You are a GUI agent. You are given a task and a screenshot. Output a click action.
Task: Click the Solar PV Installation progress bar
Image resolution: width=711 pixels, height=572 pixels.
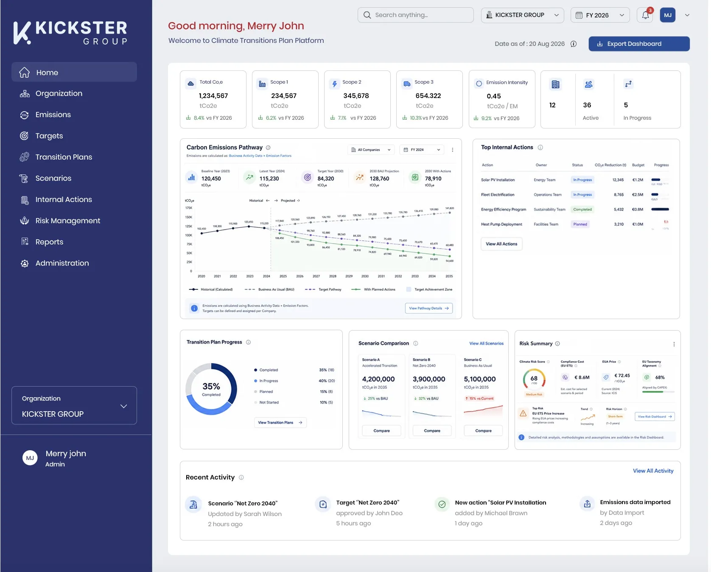pos(660,180)
